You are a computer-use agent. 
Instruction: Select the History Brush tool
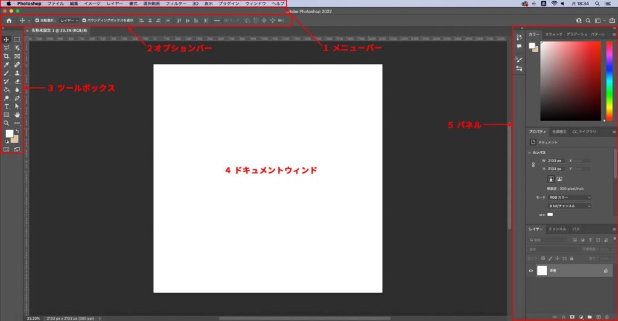tap(6, 81)
